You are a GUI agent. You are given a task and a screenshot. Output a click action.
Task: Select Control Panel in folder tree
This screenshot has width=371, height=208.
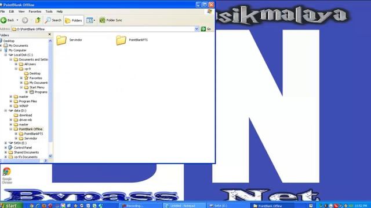coord(23,148)
